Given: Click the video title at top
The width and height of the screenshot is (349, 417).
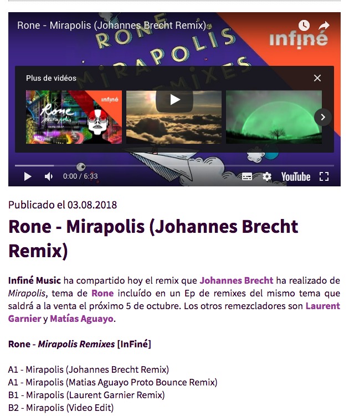Looking at the screenshot, I should click(112, 25).
